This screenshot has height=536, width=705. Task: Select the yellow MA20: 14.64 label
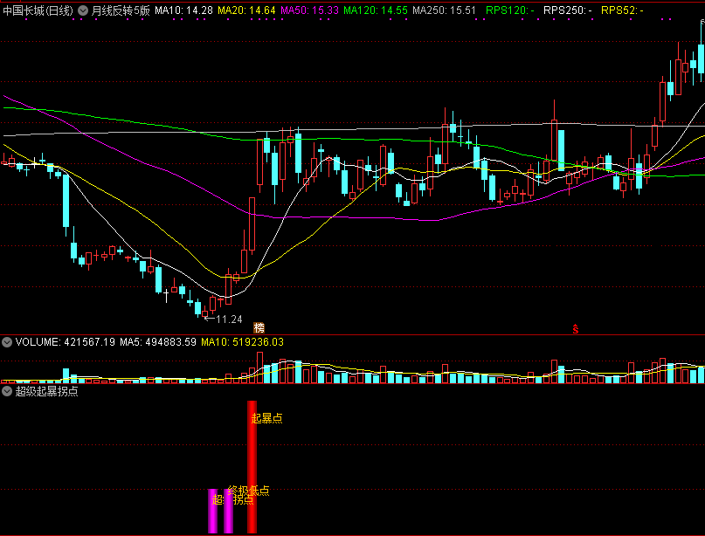click(x=246, y=10)
